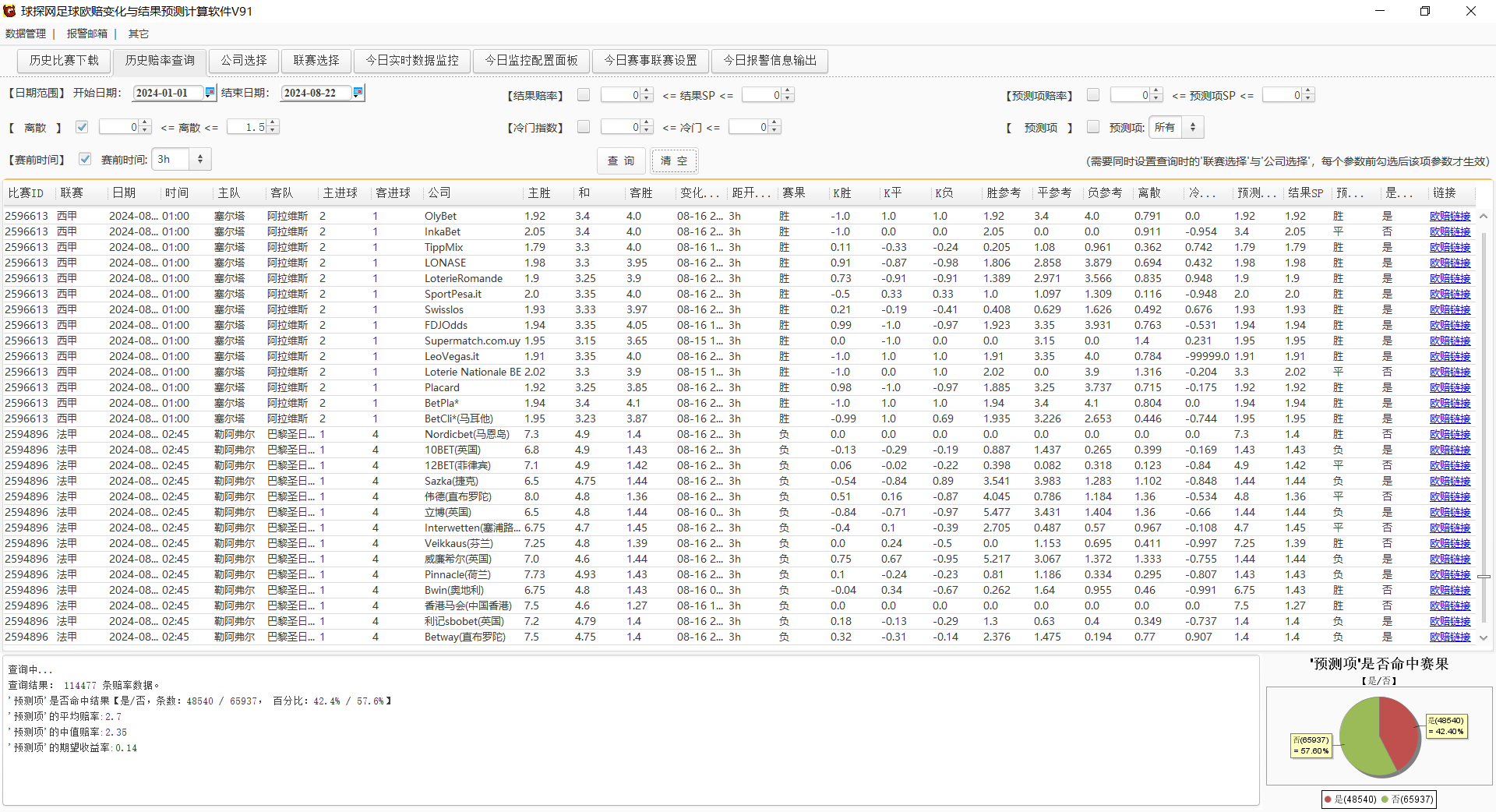Enable the 冷门指数 filter checkbox

[584, 127]
